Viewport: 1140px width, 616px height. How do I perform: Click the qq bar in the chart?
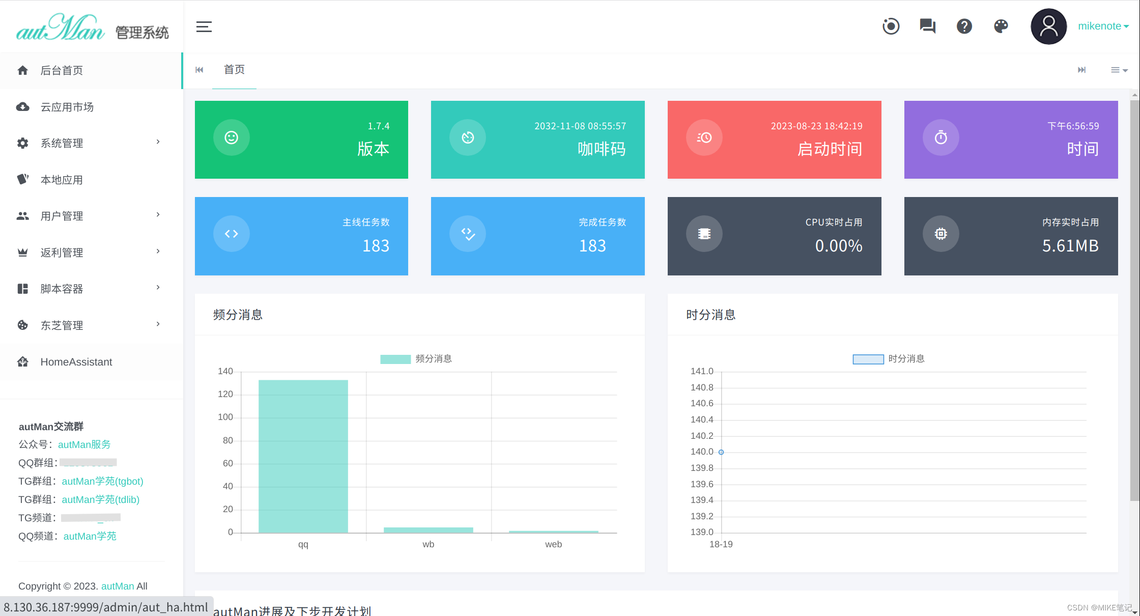(x=303, y=456)
